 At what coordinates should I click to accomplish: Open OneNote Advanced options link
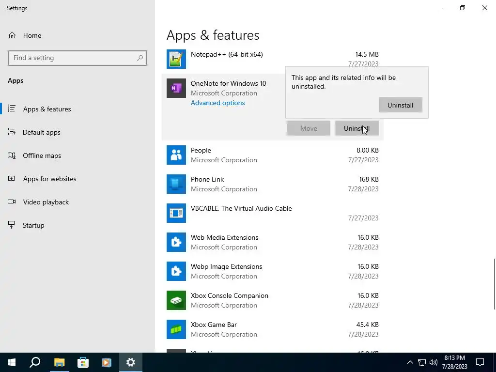coord(217,103)
